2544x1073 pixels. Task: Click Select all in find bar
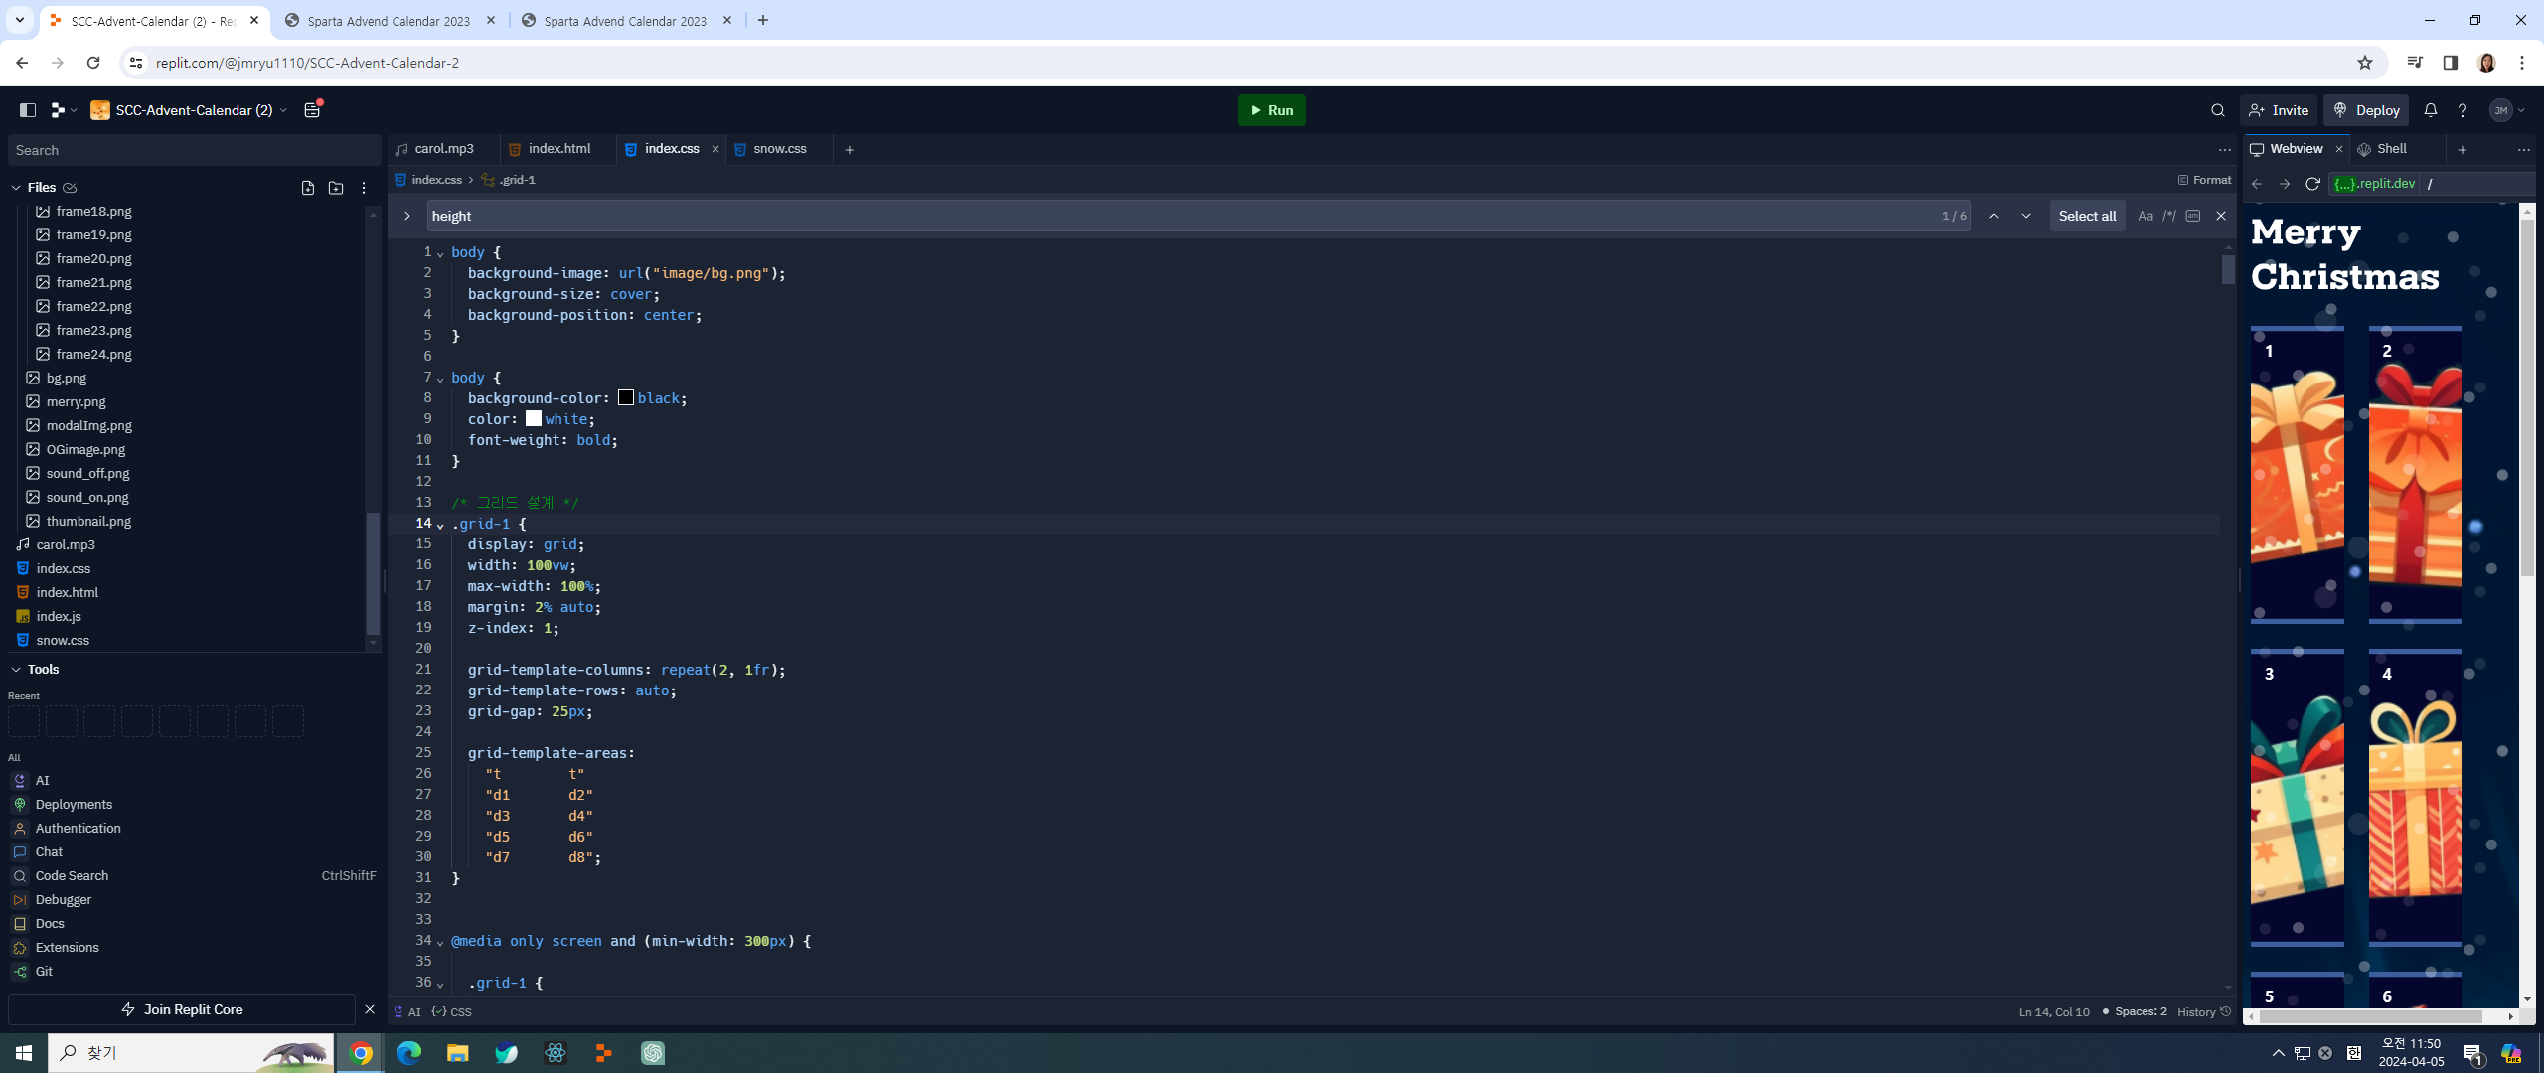click(x=2087, y=216)
